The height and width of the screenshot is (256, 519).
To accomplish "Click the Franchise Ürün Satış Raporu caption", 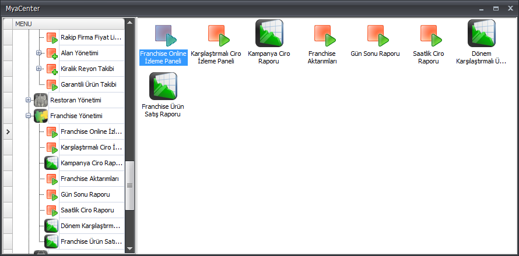I will (x=163, y=111).
